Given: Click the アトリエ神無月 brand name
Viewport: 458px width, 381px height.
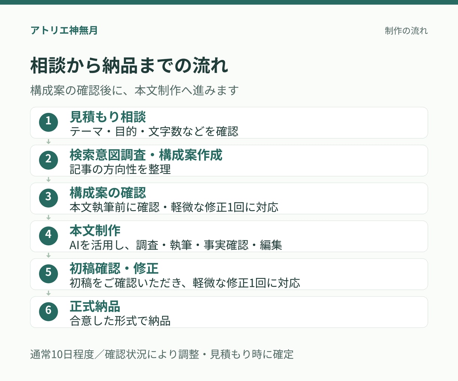Looking at the screenshot, I should (64, 30).
